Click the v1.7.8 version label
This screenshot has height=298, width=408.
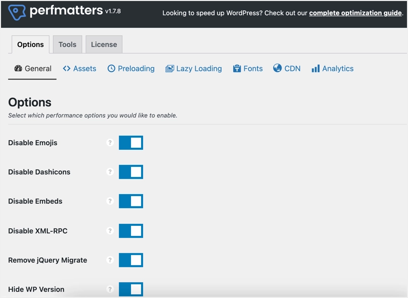pos(113,11)
